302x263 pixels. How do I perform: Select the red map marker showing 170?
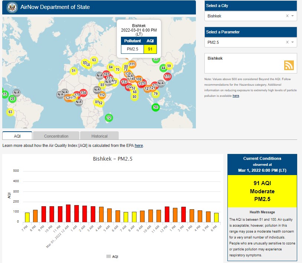click(x=167, y=76)
